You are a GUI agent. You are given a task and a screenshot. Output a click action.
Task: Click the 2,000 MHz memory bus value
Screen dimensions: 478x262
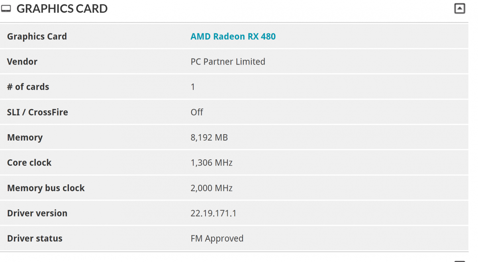coord(212,188)
